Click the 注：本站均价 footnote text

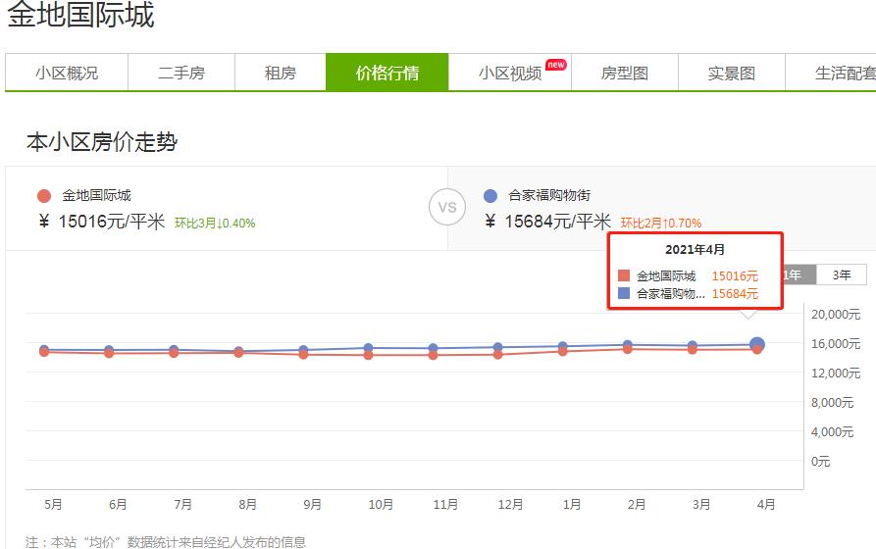pyautogui.click(x=166, y=542)
